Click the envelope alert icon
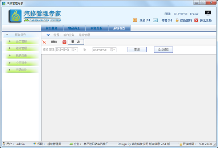This screenshot has width=218, height=148. pos(155,20)
